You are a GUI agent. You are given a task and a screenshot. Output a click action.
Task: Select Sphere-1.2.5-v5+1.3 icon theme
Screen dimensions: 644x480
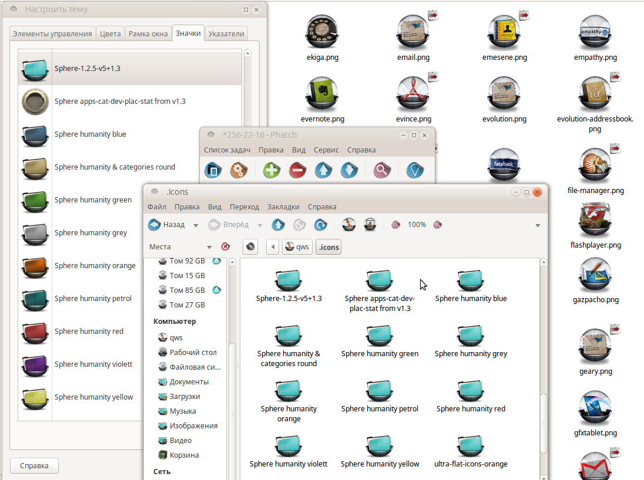tap(130, 69)
